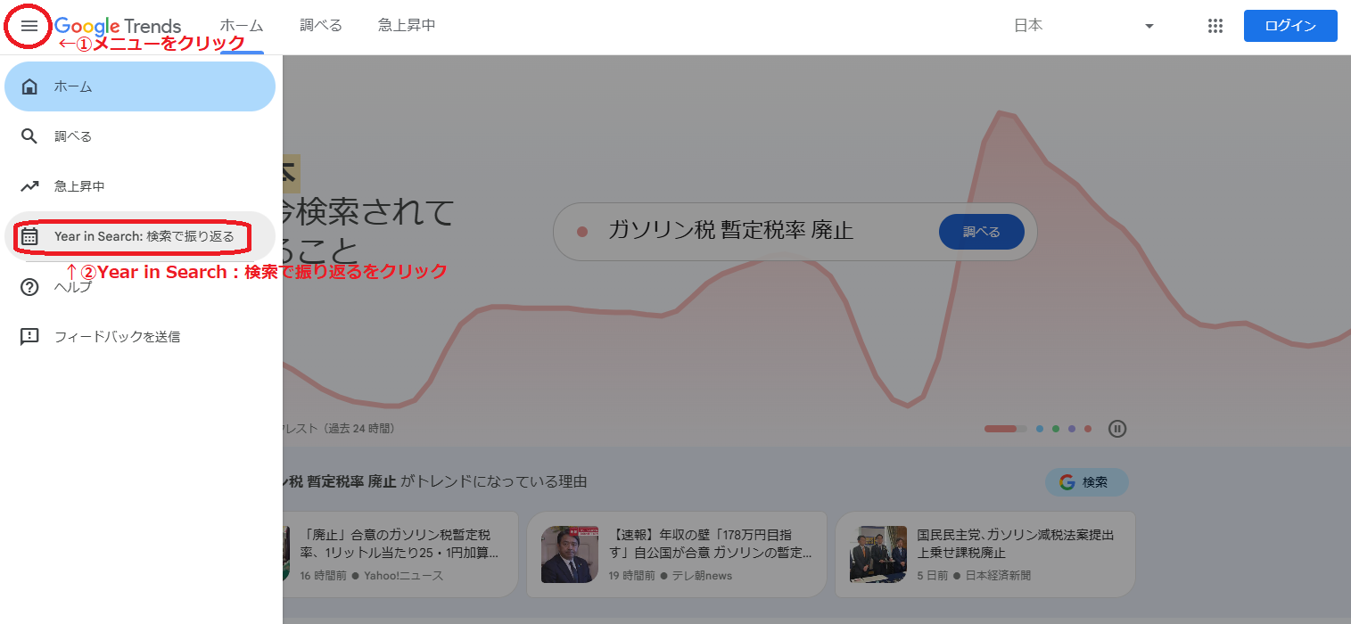Screen dimensions: 1351x624
Task: Click the calendar icon for Year in Search
Action: click(29, 235)
